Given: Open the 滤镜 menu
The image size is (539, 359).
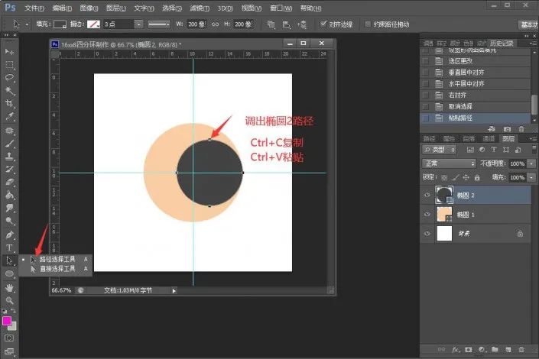Looking at the screenshot, I should coord(200,8).
